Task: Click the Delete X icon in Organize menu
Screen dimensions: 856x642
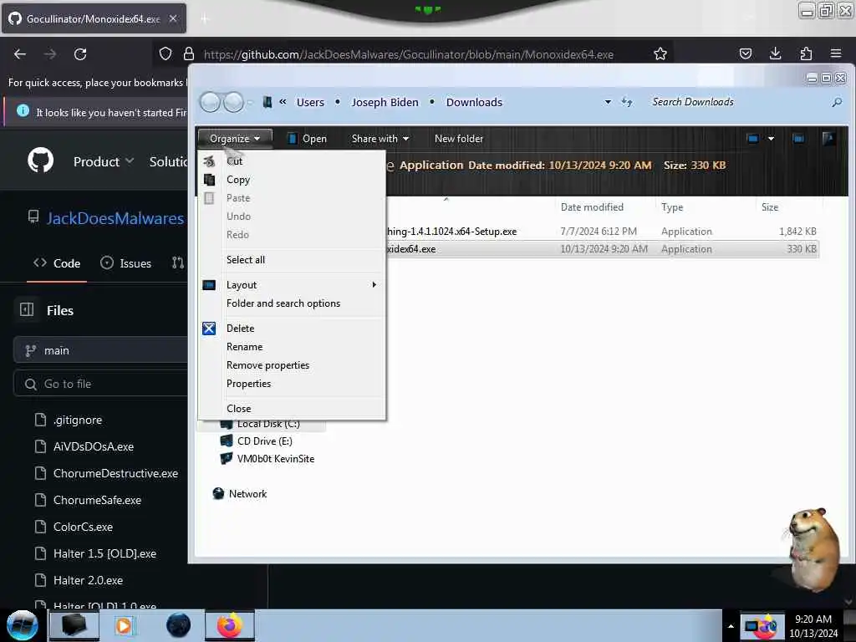Action: (209, 328)
